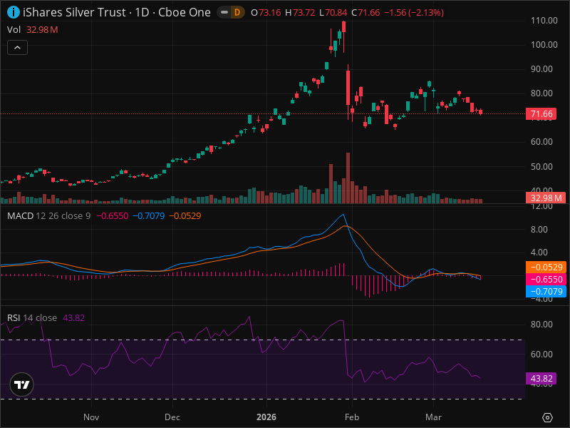
Task: Click the orange signal value −0.0529 in legend
Action: click(185, 216)
